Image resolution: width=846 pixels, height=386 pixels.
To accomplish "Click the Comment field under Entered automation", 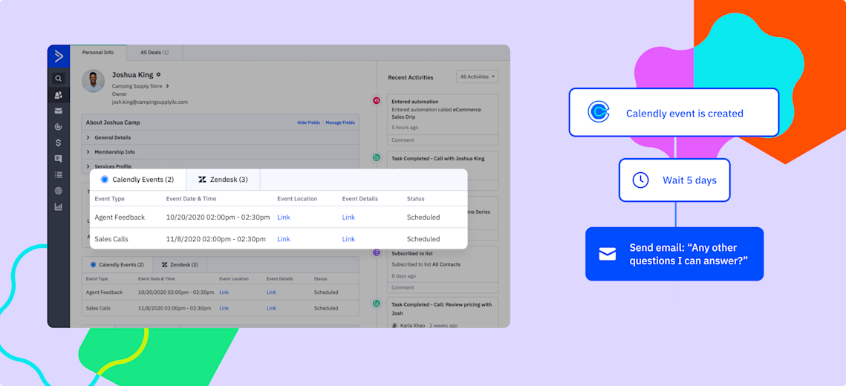I will click(443, 140).
